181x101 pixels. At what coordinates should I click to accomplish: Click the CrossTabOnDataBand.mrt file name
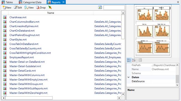pyautogui.click(x=24, y=44)
